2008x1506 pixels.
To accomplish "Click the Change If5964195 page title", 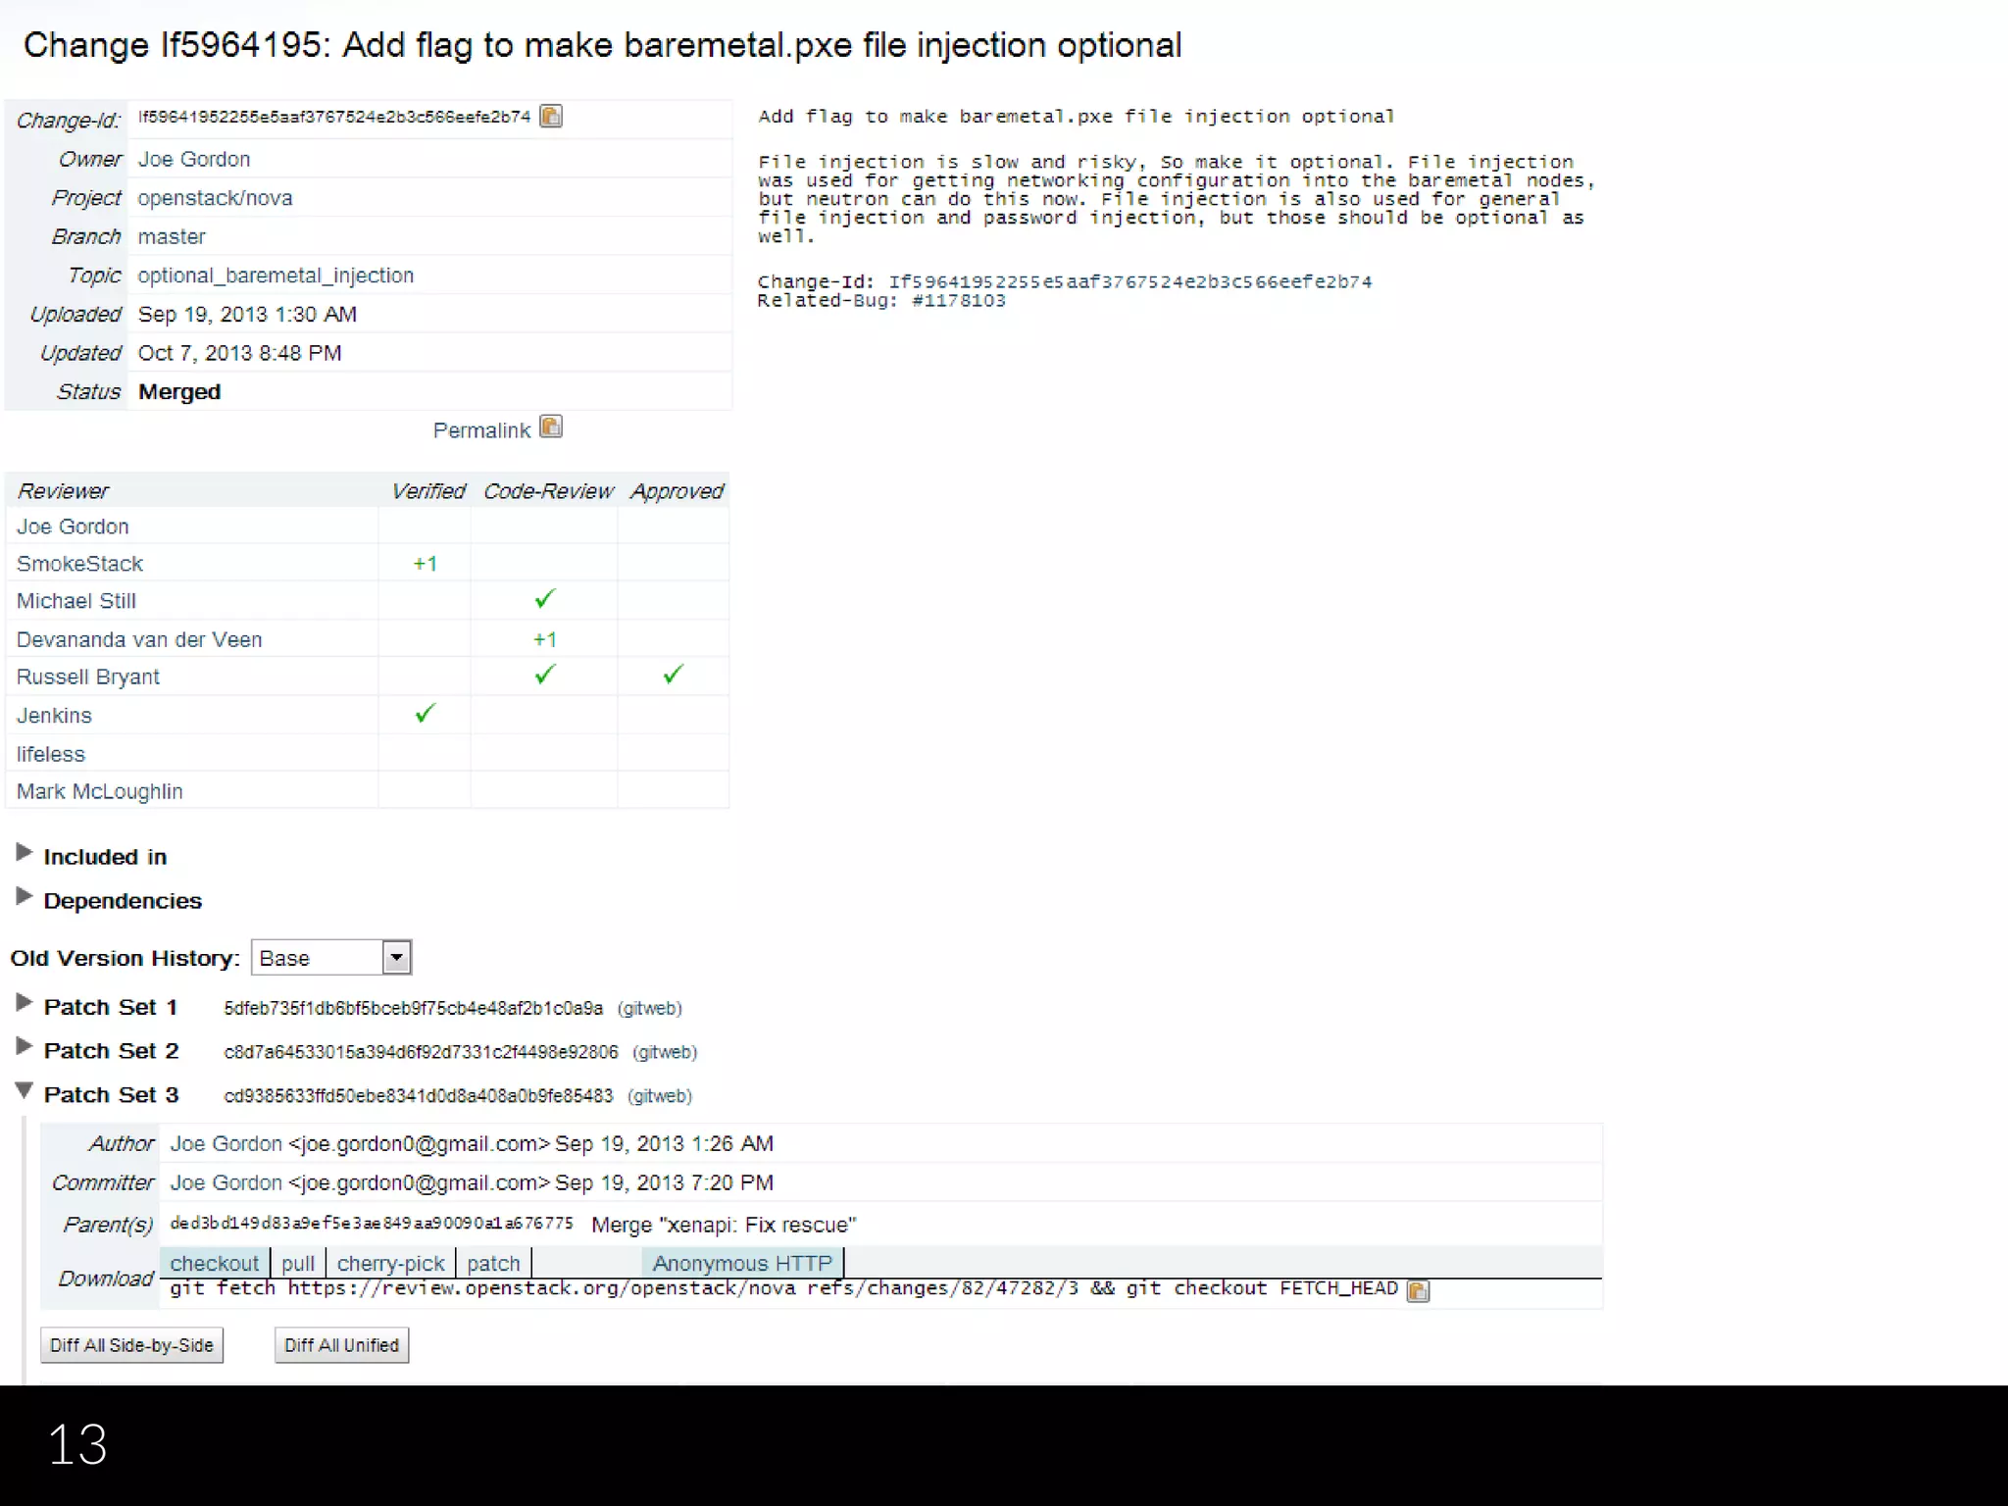I will pos(602,46).
